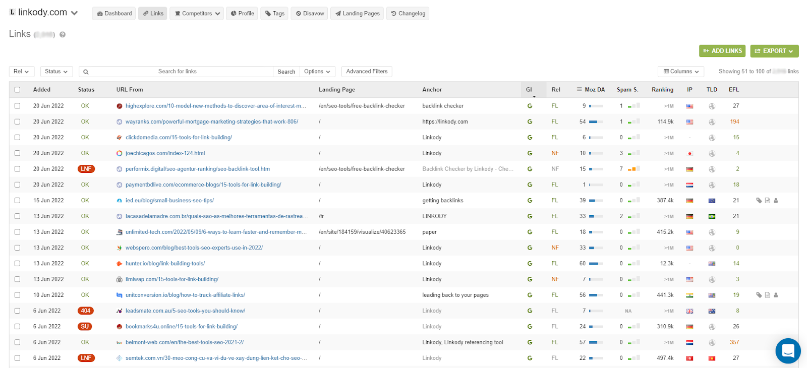The width and height of the screenshot is (807, 368).
Task: Click the magnifier icon in the search box
Action: (86, 72)
